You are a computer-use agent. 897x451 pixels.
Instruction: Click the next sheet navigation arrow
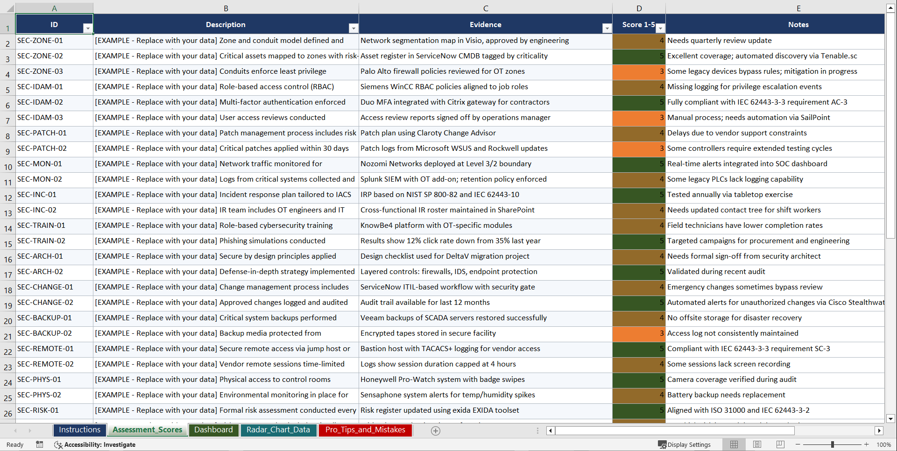pos(31,430)
